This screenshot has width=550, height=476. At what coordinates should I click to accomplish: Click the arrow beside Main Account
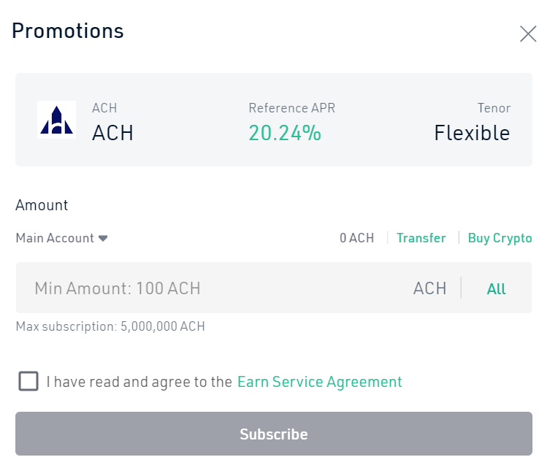click(x=103, y=239)
